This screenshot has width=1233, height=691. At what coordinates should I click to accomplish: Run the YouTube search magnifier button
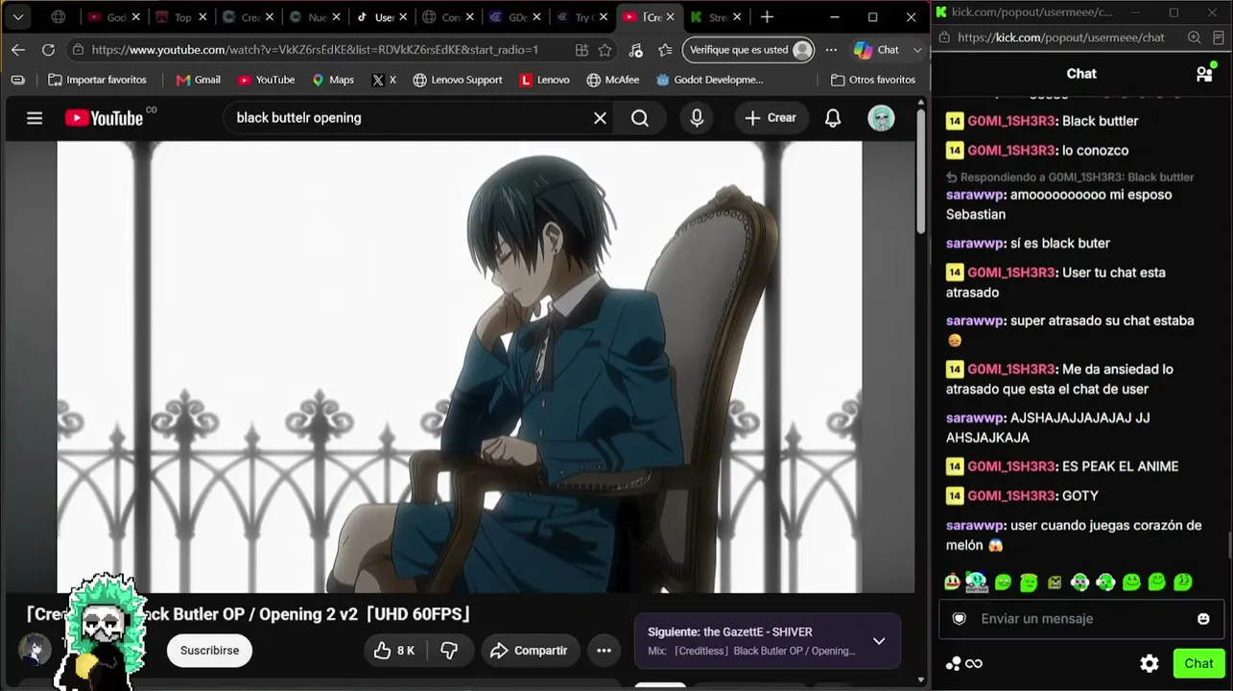[x=640, y=118]
